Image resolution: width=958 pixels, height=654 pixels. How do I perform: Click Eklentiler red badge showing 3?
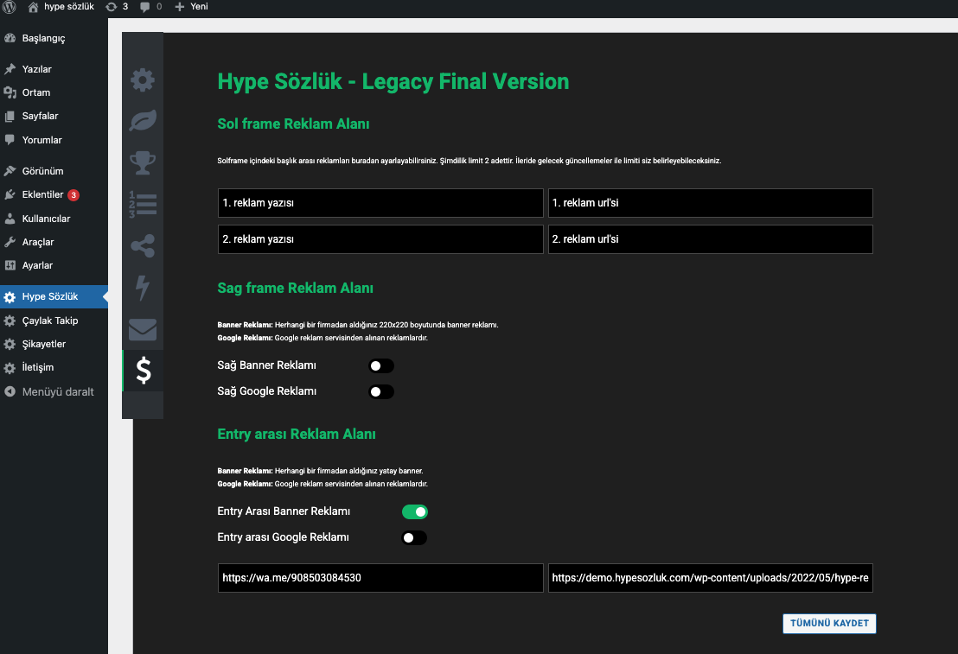click(73, 195)
